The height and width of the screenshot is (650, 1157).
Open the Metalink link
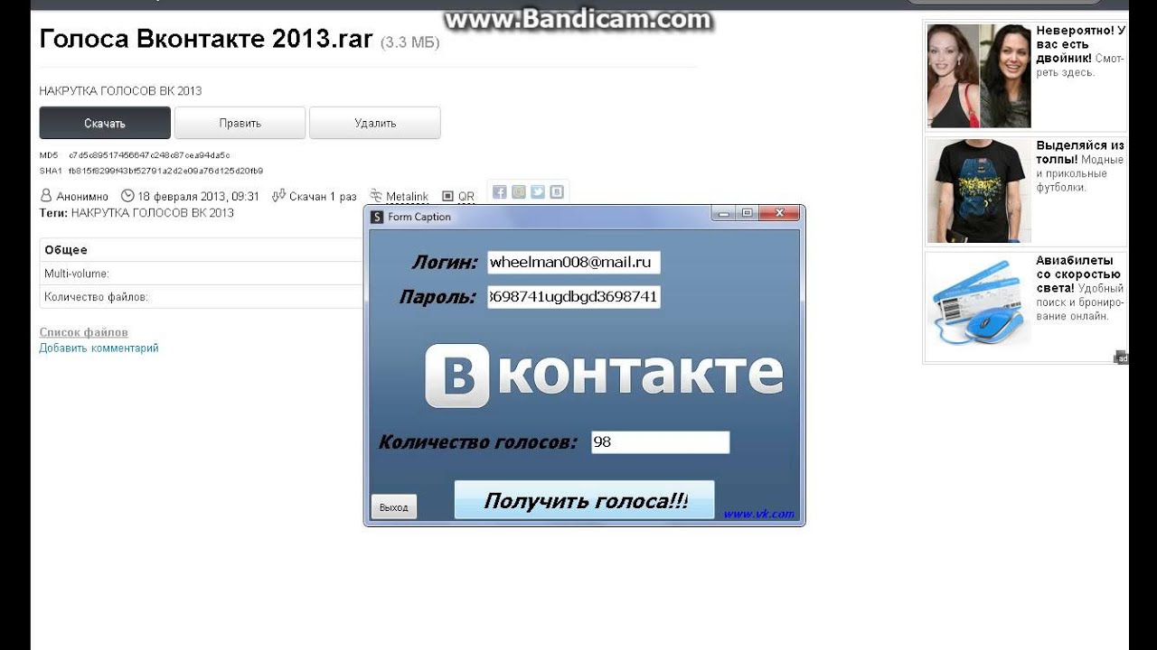[x=407, y=197]
